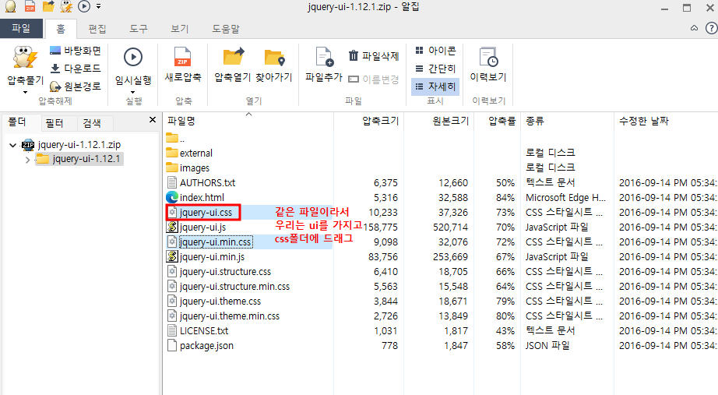Open the 도움말 ribbon tab
Image resolution: width=718 pixels, height=395 pixels.
point(226,29)
